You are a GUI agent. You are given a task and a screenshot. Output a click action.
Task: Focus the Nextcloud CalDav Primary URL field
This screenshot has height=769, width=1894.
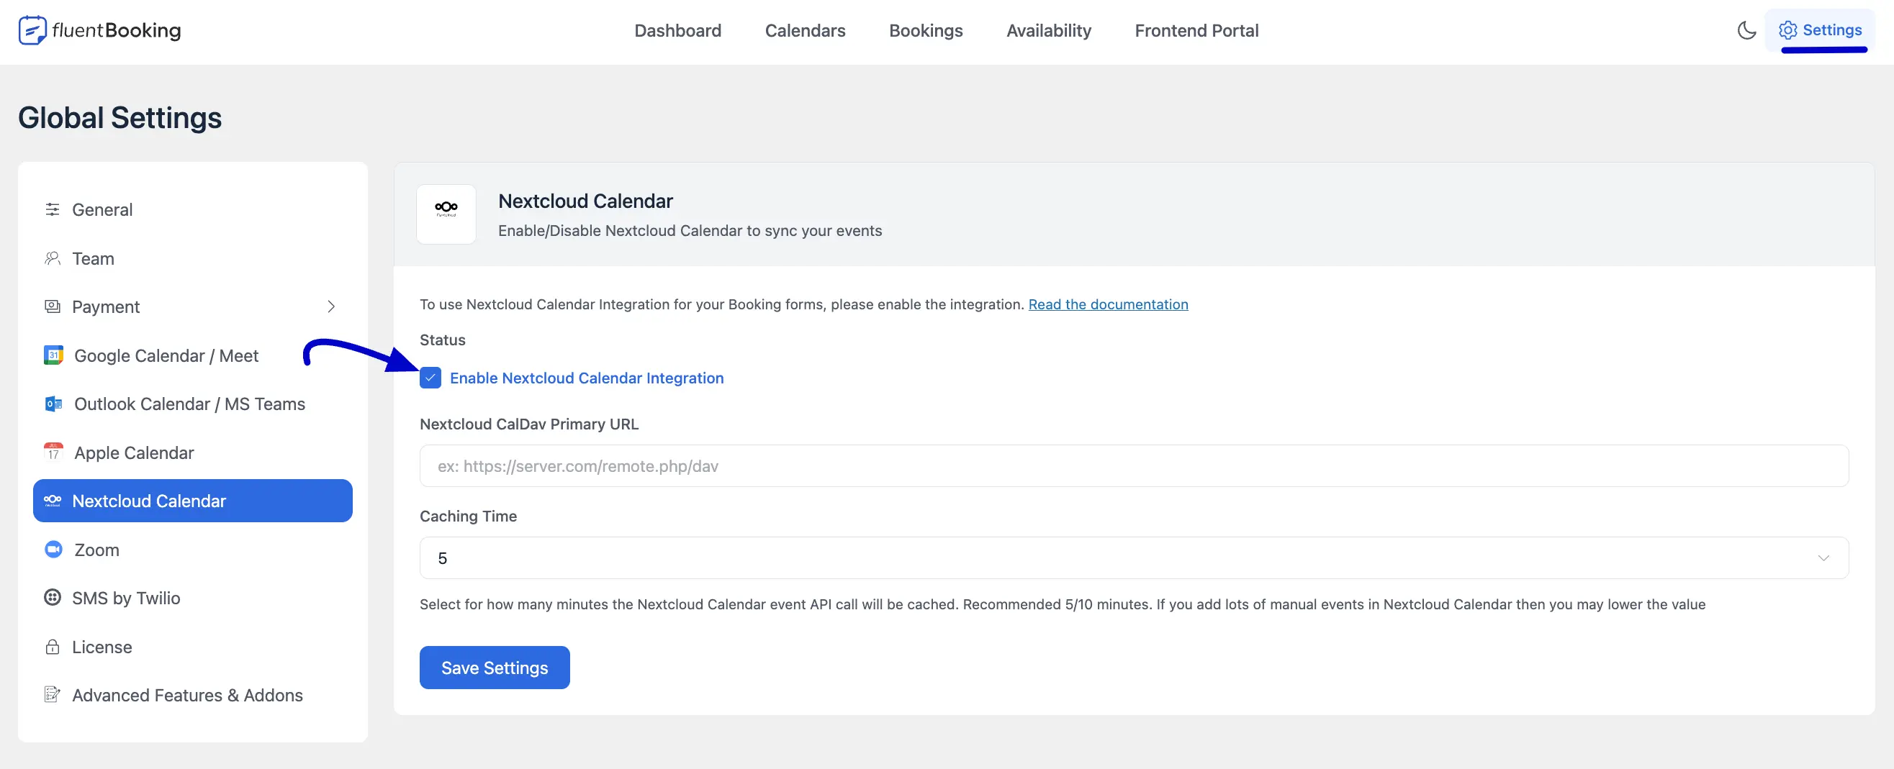(x=1134, y=465)
